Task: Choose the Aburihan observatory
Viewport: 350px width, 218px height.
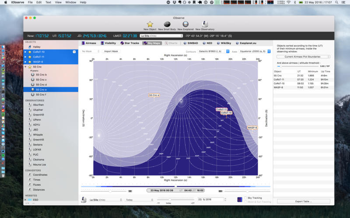Action: click(x=51, y=105)
